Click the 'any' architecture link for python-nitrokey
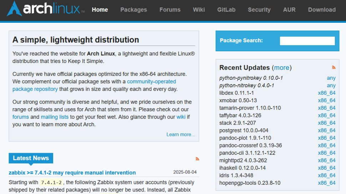The height and width of the screenshot is (194, 346). click(331, 85)
